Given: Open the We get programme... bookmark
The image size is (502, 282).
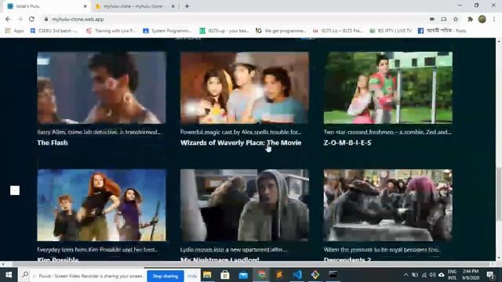Looking at the screenshot, I should [x=281, y=31].
